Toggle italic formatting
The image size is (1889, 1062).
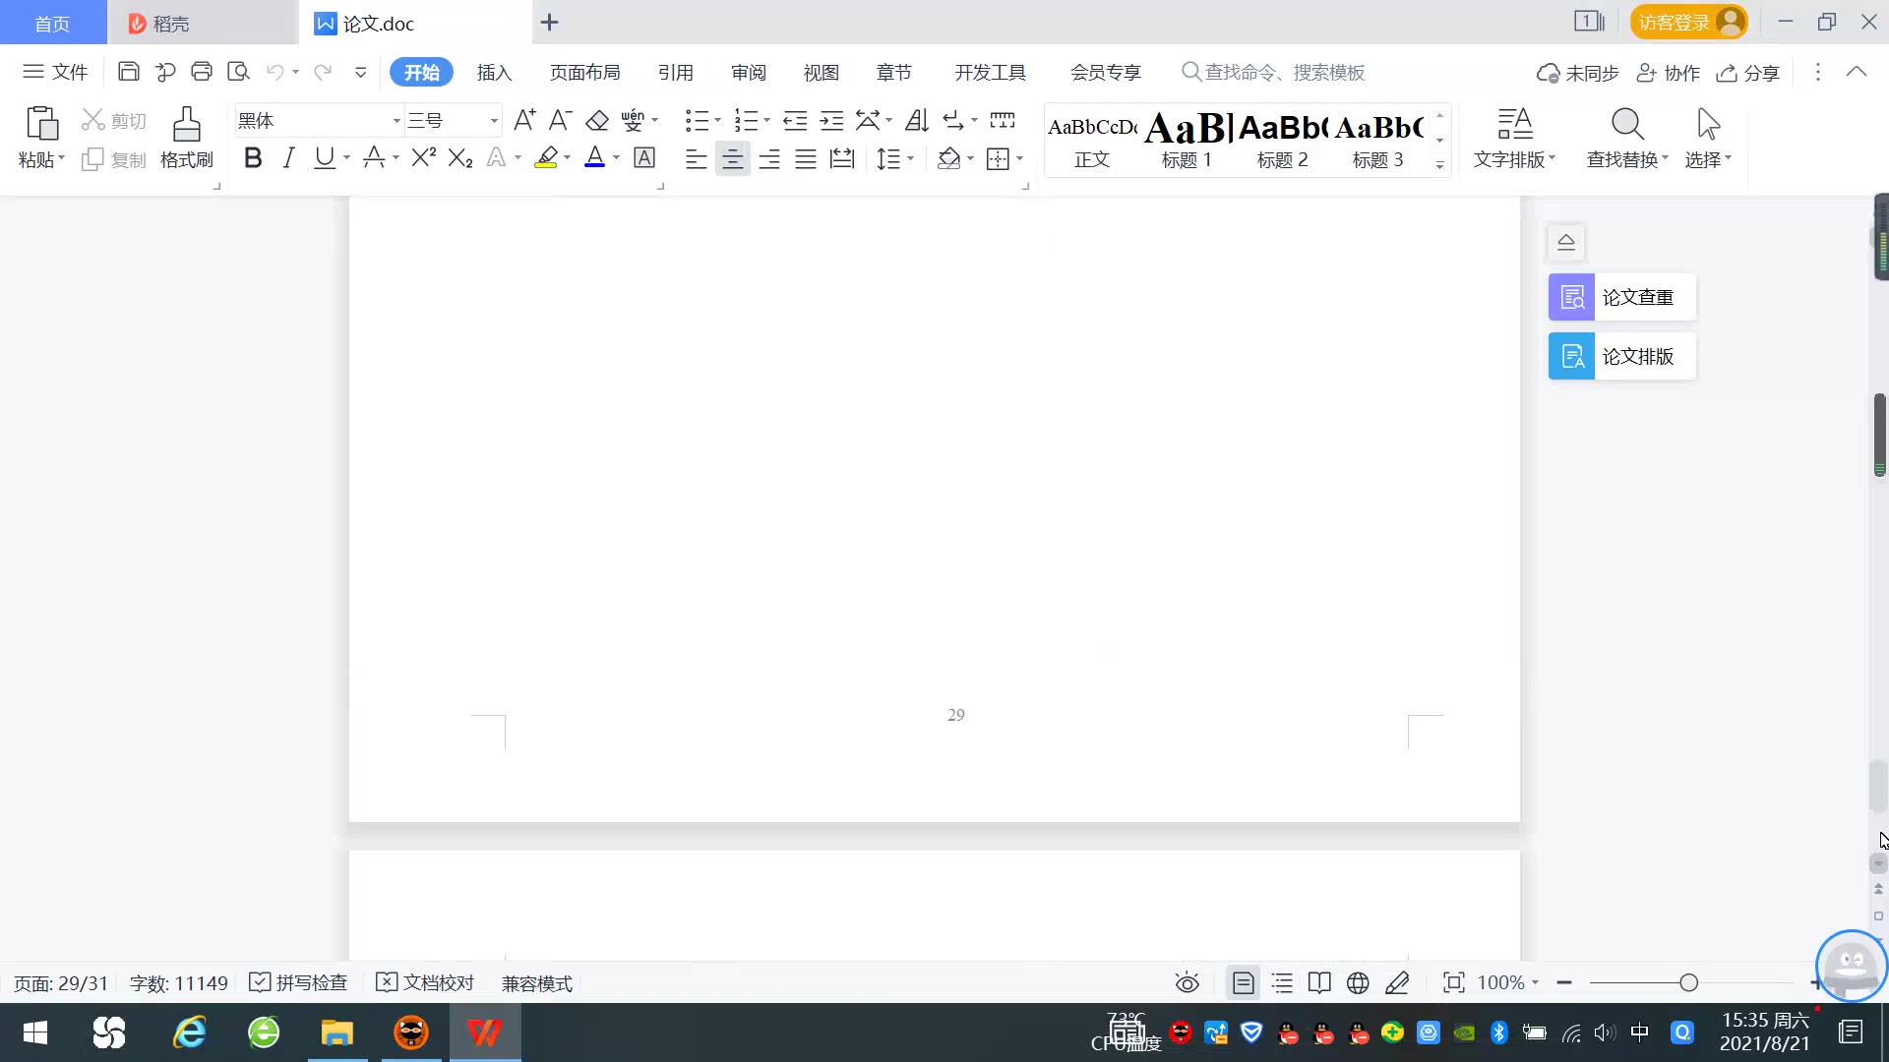click(288, 158)
